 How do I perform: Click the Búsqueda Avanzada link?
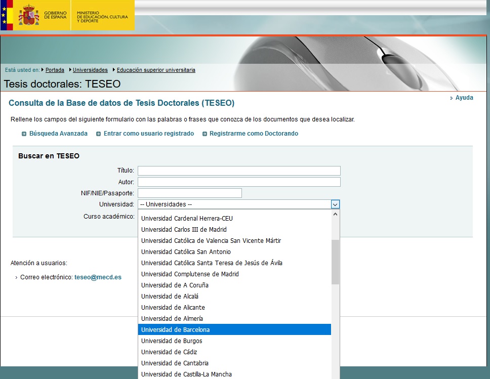coord(58,134)
